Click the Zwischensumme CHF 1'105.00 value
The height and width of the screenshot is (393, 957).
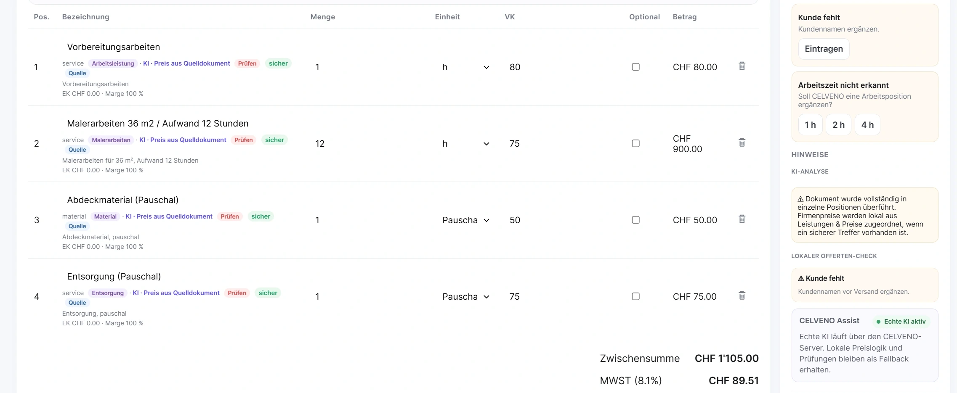coord(726,359)
